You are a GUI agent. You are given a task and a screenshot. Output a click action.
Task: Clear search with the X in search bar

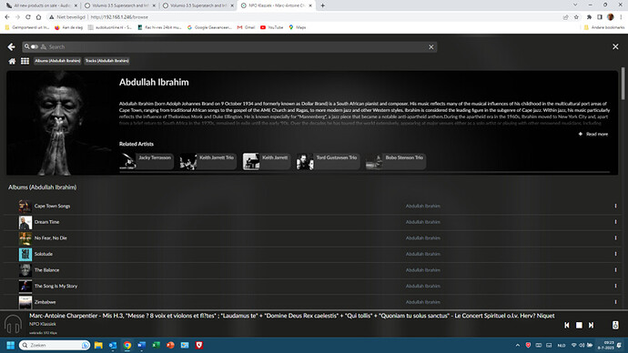click(430, 46)
